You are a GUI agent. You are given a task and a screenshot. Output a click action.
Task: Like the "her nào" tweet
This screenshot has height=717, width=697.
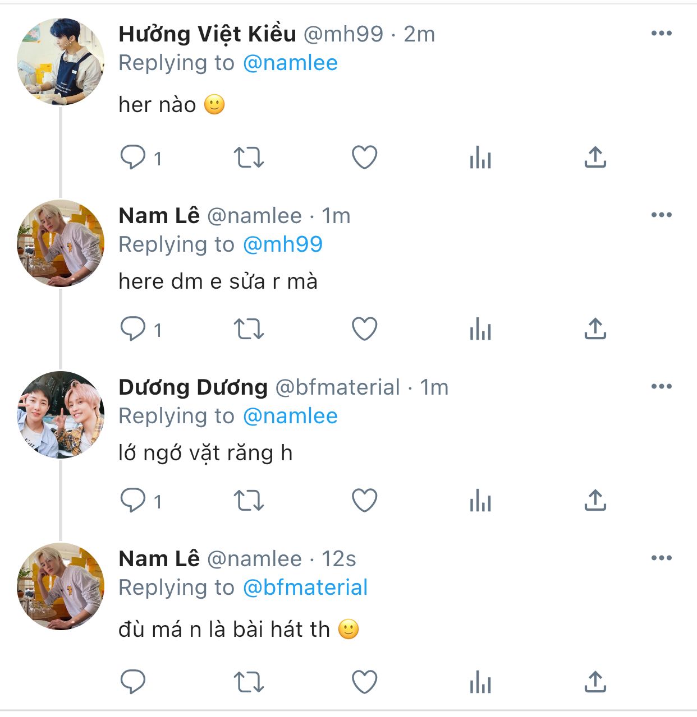tap(364, 158)
